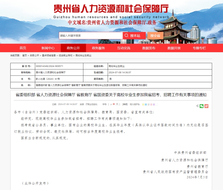Expand the 互动交流 navigation menu
Screen dimensions: 223x190
click(x=123, y=48)
